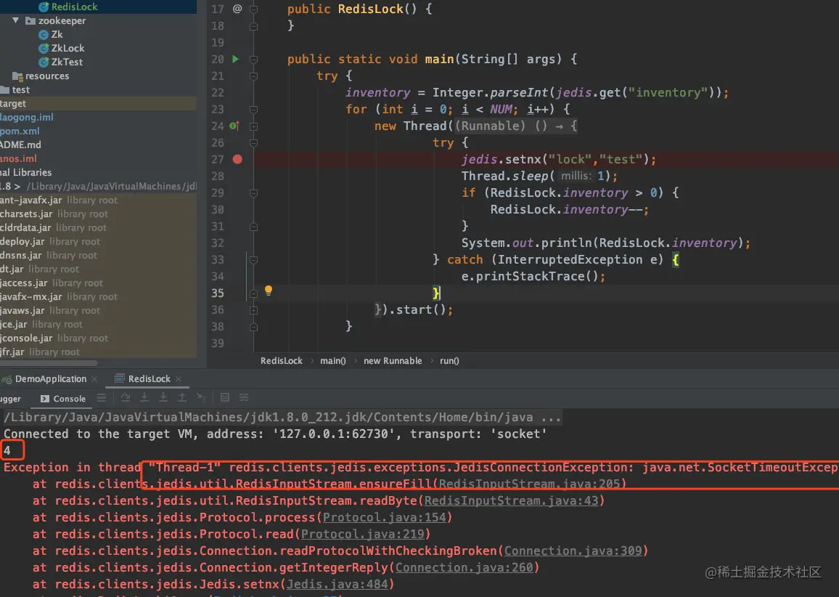
Task: Expand the folded lambda at line 24
Action: click(x=253, y=126)
